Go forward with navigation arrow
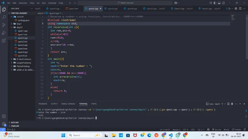Screen dimensions: 248x139 point(74,3)
